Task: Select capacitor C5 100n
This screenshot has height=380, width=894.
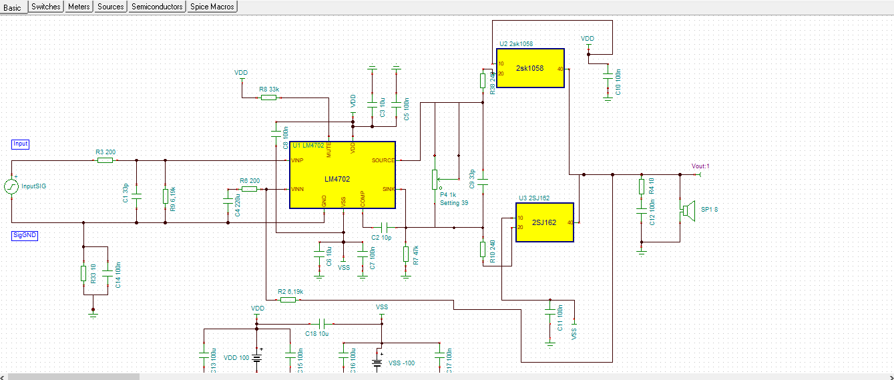Action: tap(396, 104)
